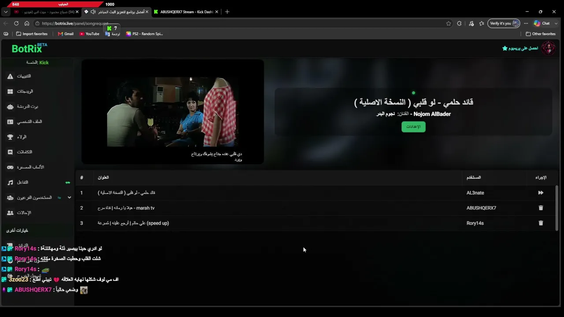Expand the sub-users (المستخدمون الفرعيون) menu chevron
Viewport: 564px width, 317px height.
[x=69, y=198]
